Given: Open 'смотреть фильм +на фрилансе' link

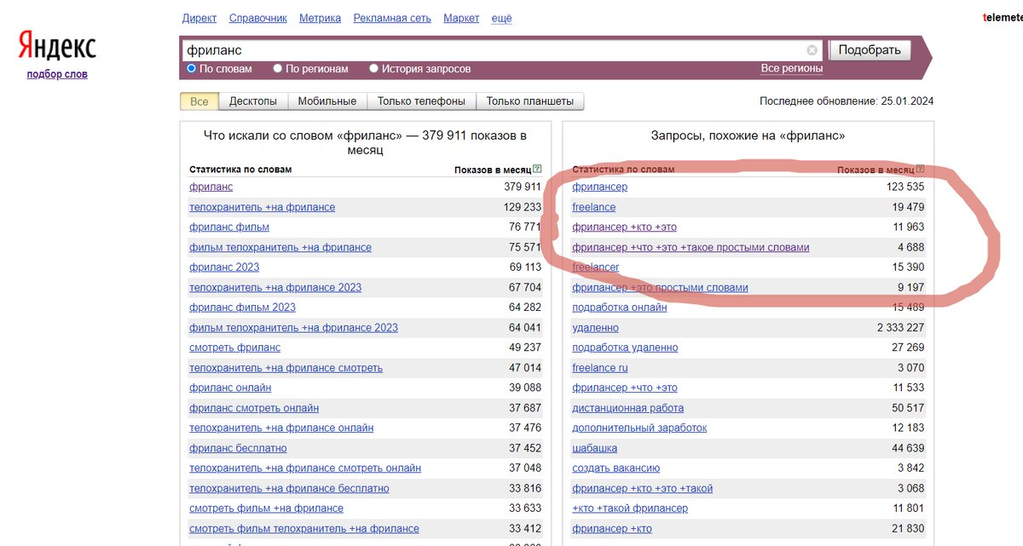Looking at the screenshot, I should pyautogui.click(x=266, y=509).
